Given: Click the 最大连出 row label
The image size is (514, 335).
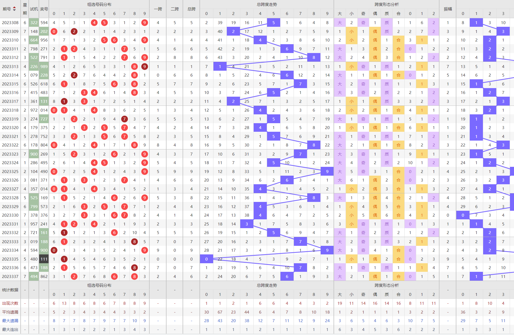Looking at the screenshot, I should (10, 330).
